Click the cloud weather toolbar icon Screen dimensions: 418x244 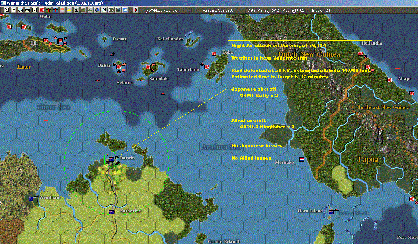coord(125,10)
